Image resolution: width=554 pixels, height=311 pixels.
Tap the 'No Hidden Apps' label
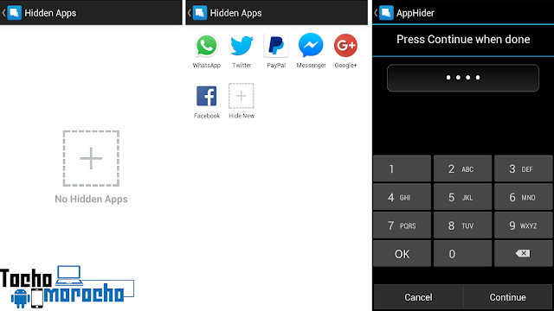pos(91,200)
